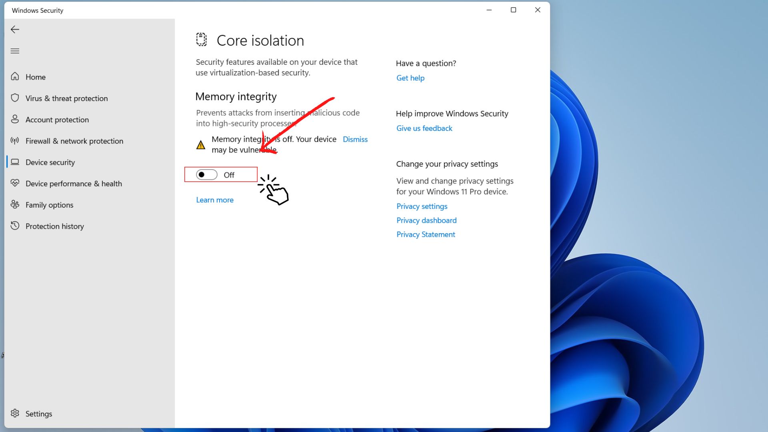
Task: Click the Family options people icon
Action: [x=15, y=204]
